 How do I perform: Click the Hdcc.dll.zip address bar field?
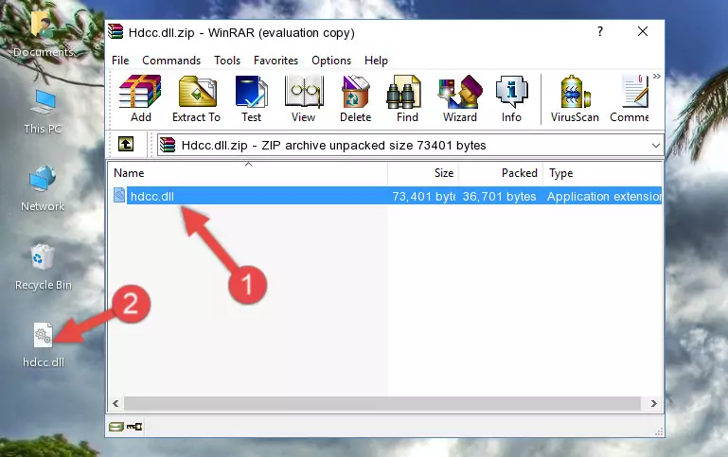pos(410,145)
